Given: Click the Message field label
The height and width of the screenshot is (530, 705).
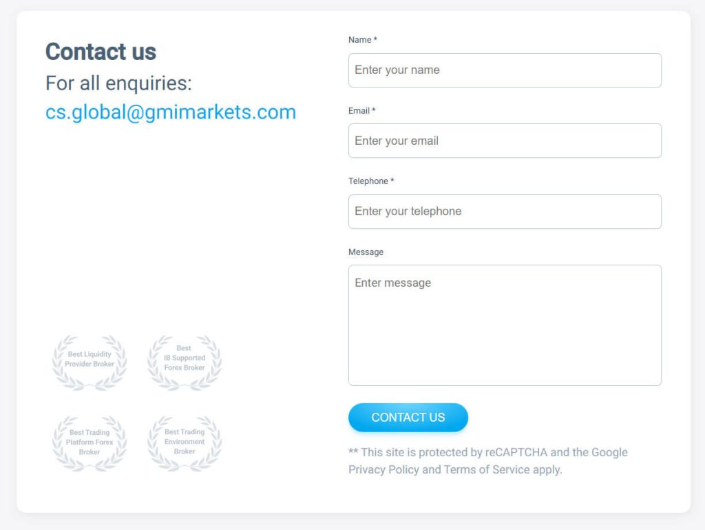Looking at the screenshot, I should click(366, 252).
